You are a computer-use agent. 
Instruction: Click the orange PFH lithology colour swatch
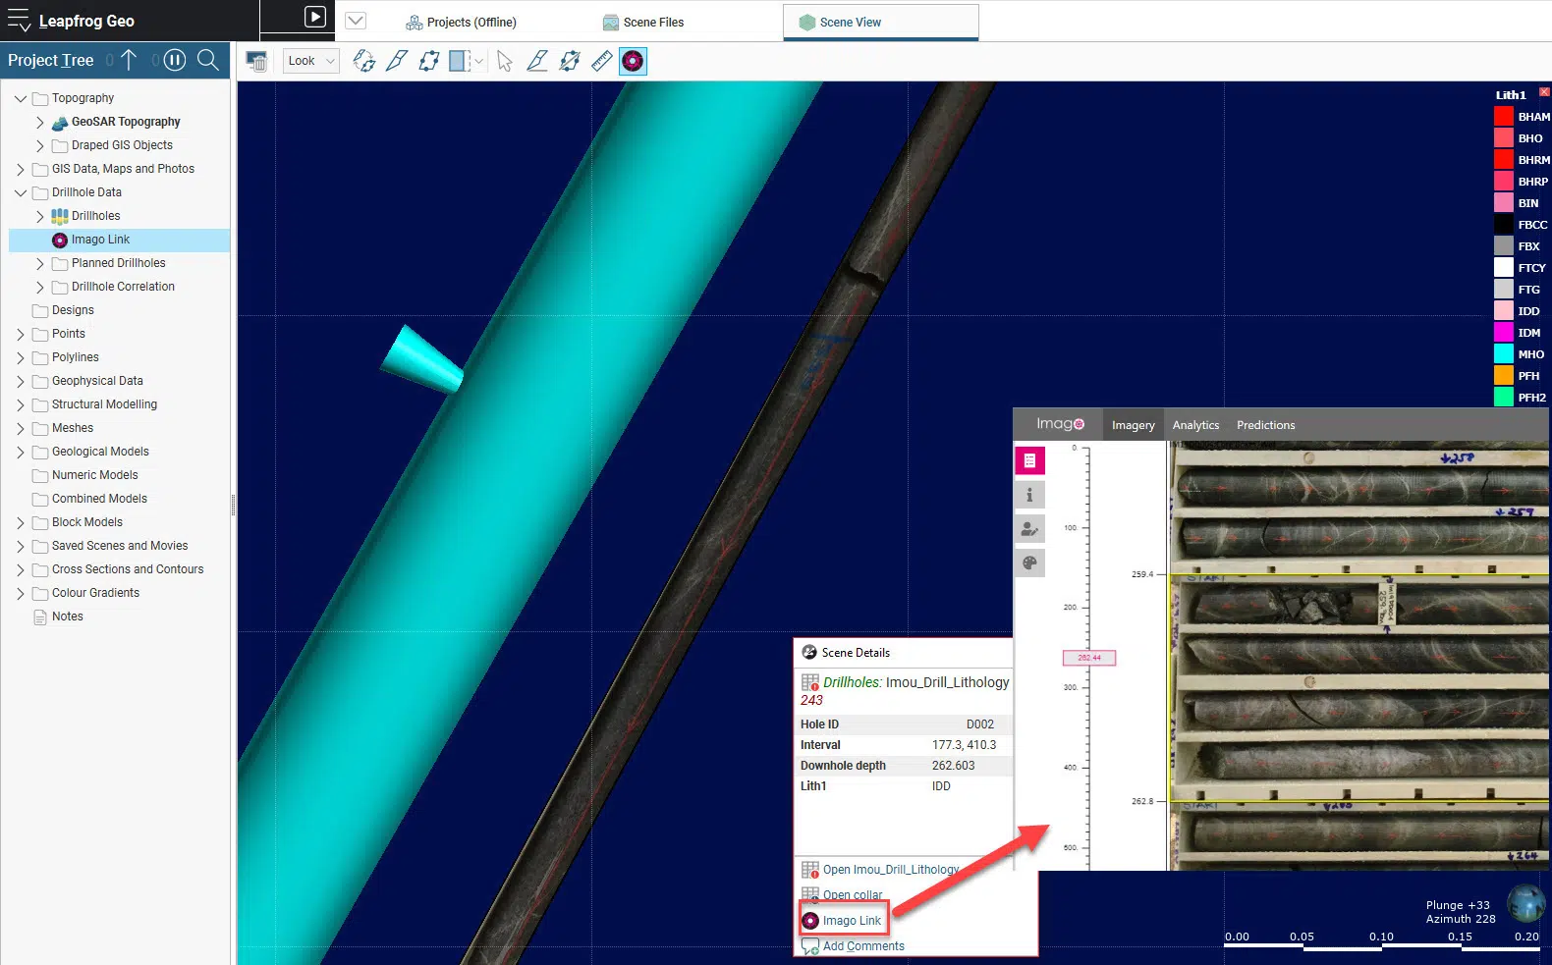1503,376
